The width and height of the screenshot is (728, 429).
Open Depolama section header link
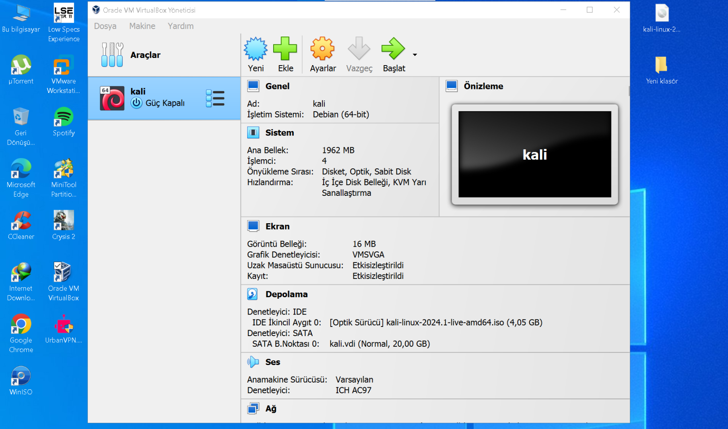286,294
